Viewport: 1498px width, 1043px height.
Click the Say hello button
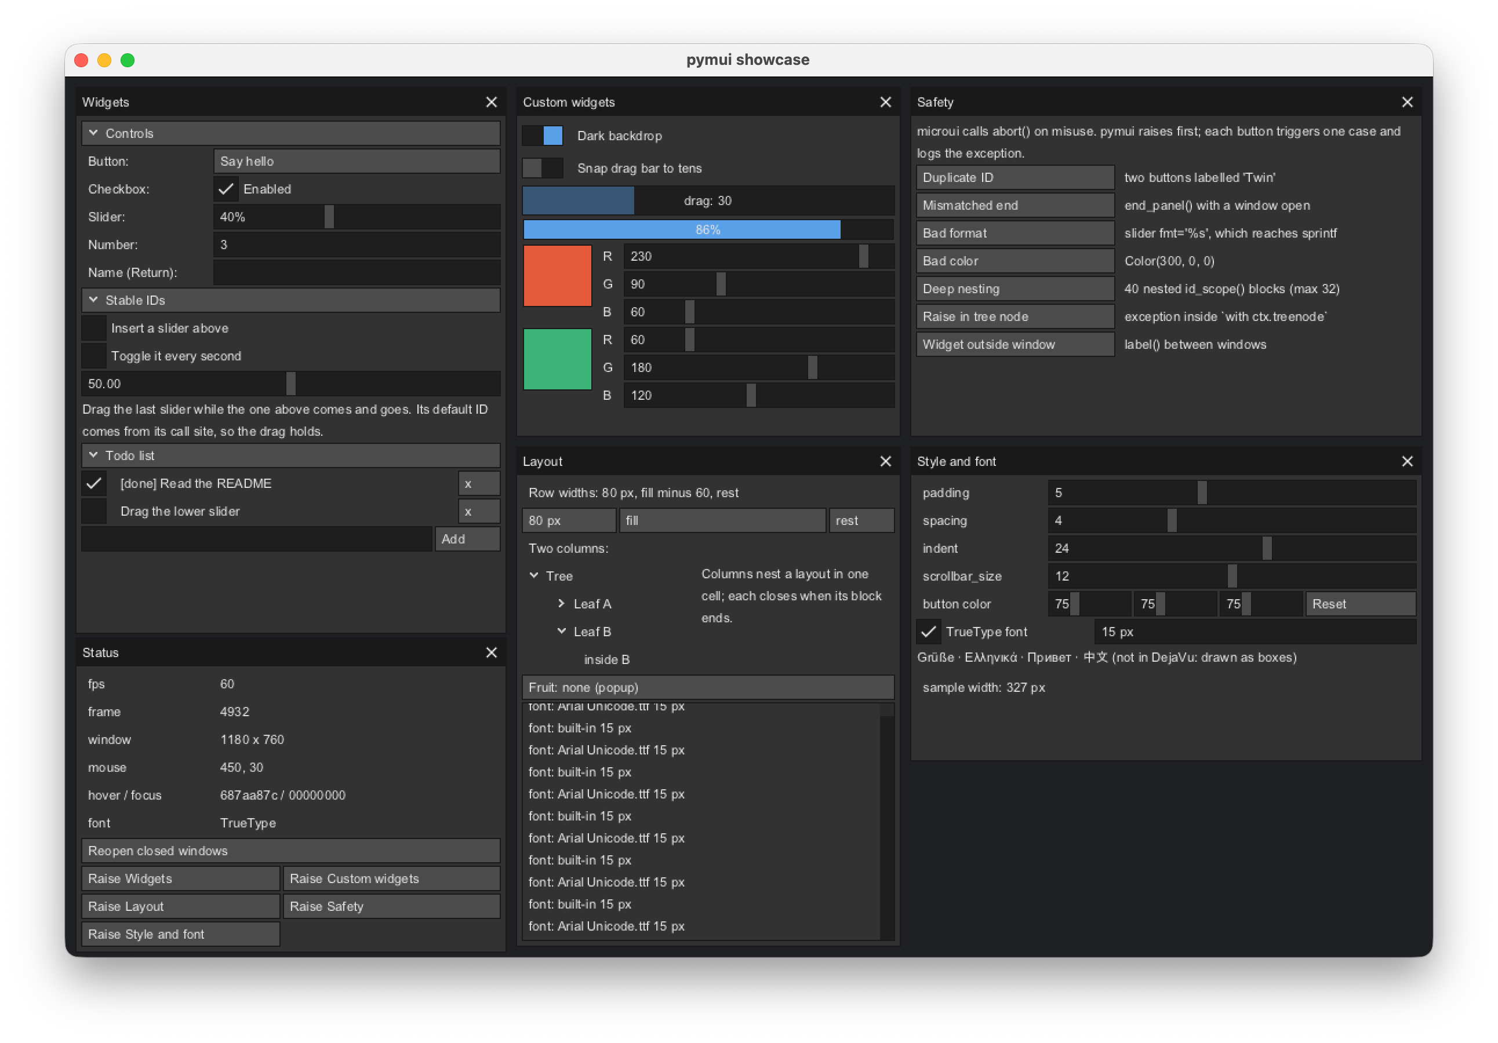click(357, 162)
